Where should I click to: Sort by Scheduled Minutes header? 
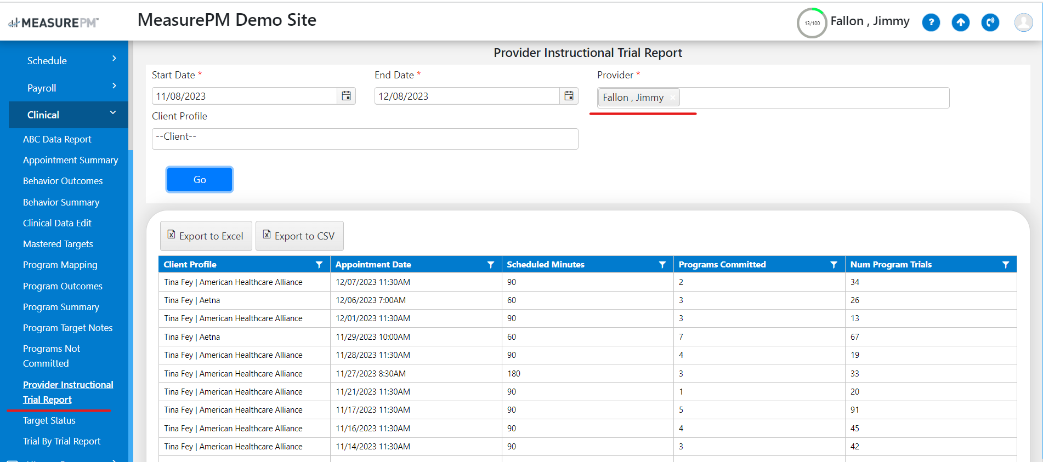tap(546, 264)
